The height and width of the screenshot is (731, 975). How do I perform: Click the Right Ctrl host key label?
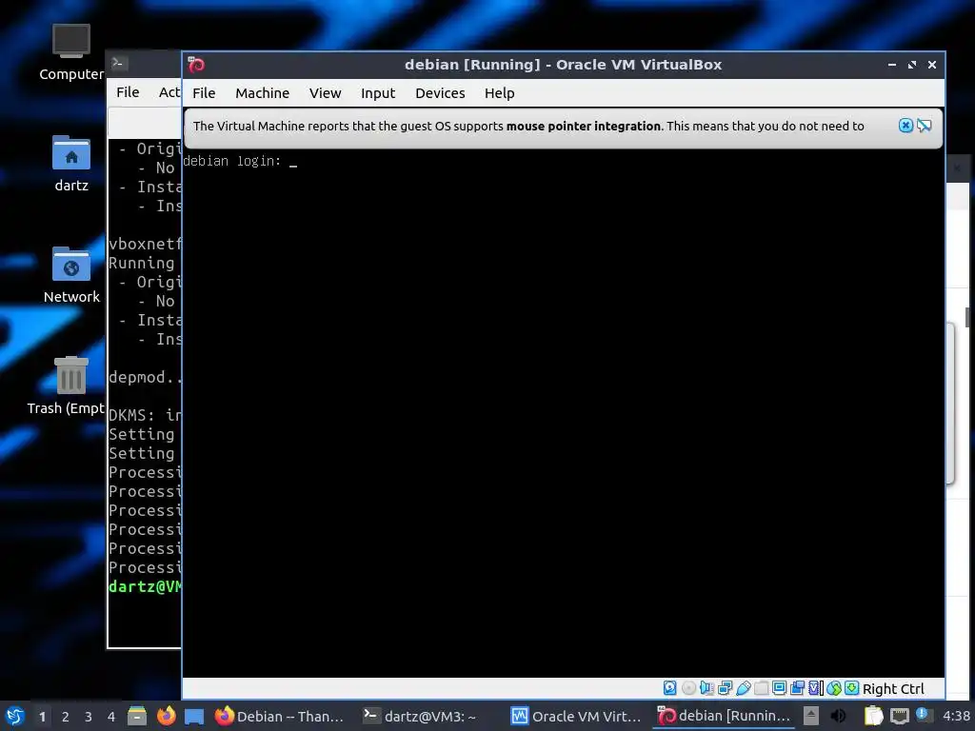point(893,689)
